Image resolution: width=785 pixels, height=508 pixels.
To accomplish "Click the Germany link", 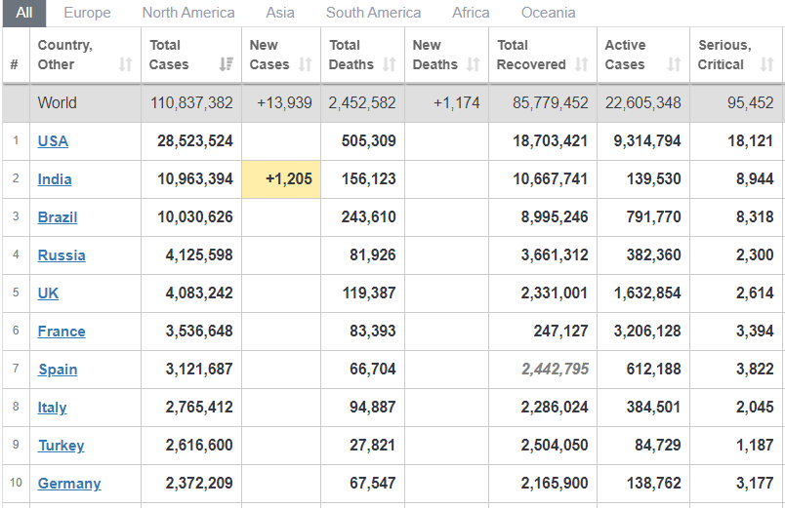I will pos(69,484).
